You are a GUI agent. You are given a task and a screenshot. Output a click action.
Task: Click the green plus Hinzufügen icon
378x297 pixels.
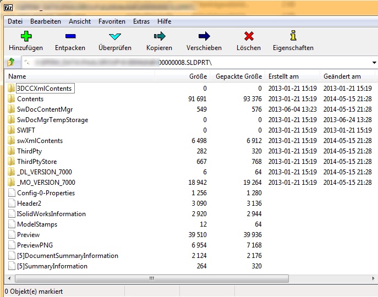[26, 36]
